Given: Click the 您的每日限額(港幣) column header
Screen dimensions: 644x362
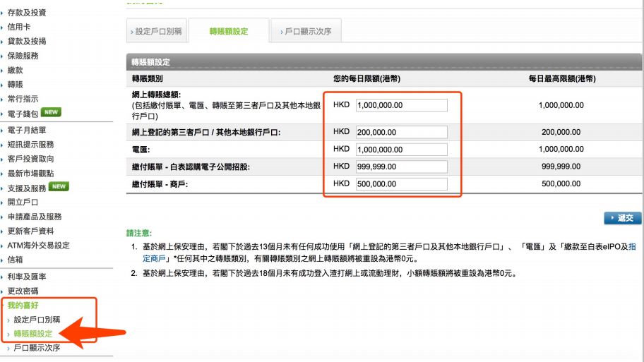Looking at the screenshot, I should point(366,78).
